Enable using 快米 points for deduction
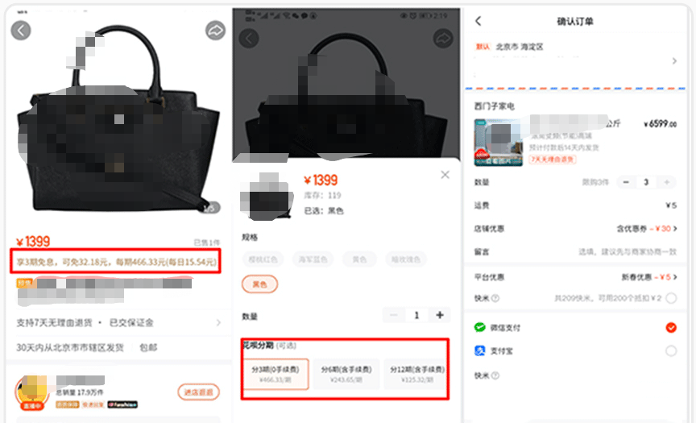The width and height of the screenshot is (696, 423). pyautogui.click(x=671, y=298)
